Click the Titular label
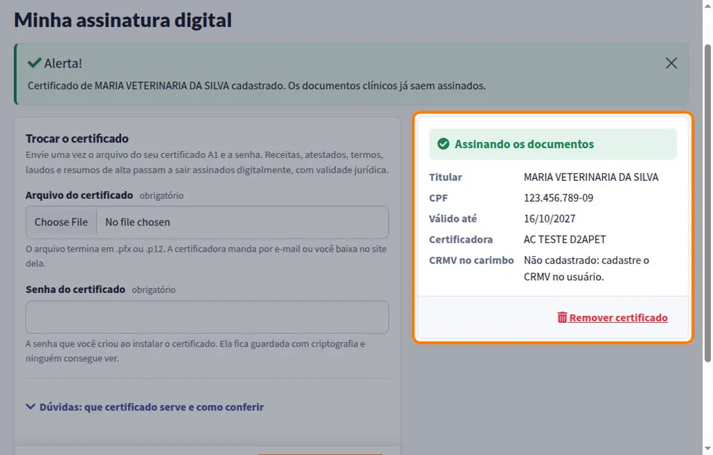This screenshot has height=455, width=713. tap(446, 177)
